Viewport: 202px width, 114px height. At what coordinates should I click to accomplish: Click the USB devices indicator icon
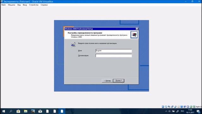175,107
